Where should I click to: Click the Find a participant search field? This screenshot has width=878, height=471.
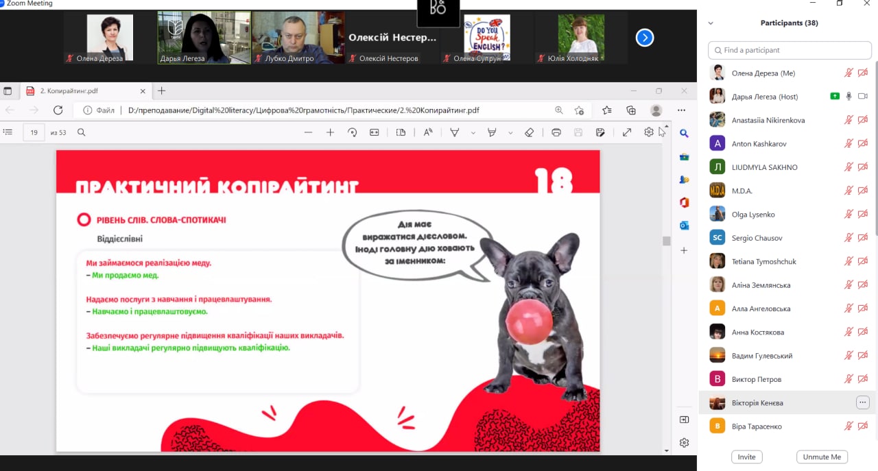point(790,50)
